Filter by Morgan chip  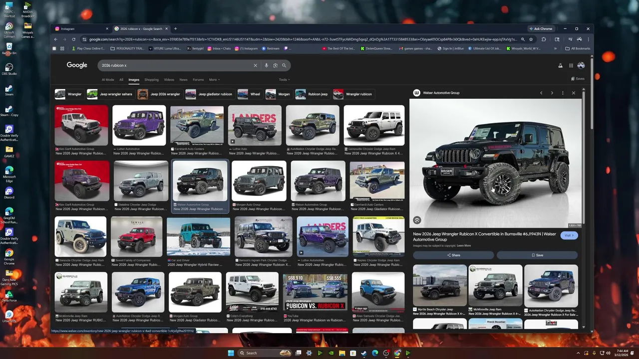click(278, 94)
